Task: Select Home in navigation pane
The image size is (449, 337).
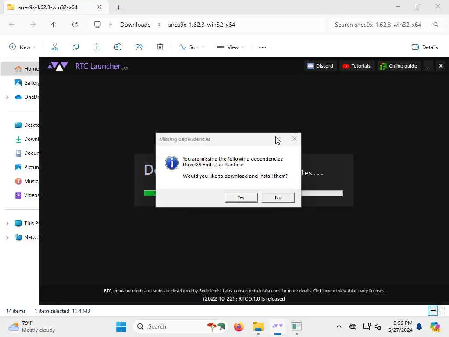Action: click(x=26, y=69)
